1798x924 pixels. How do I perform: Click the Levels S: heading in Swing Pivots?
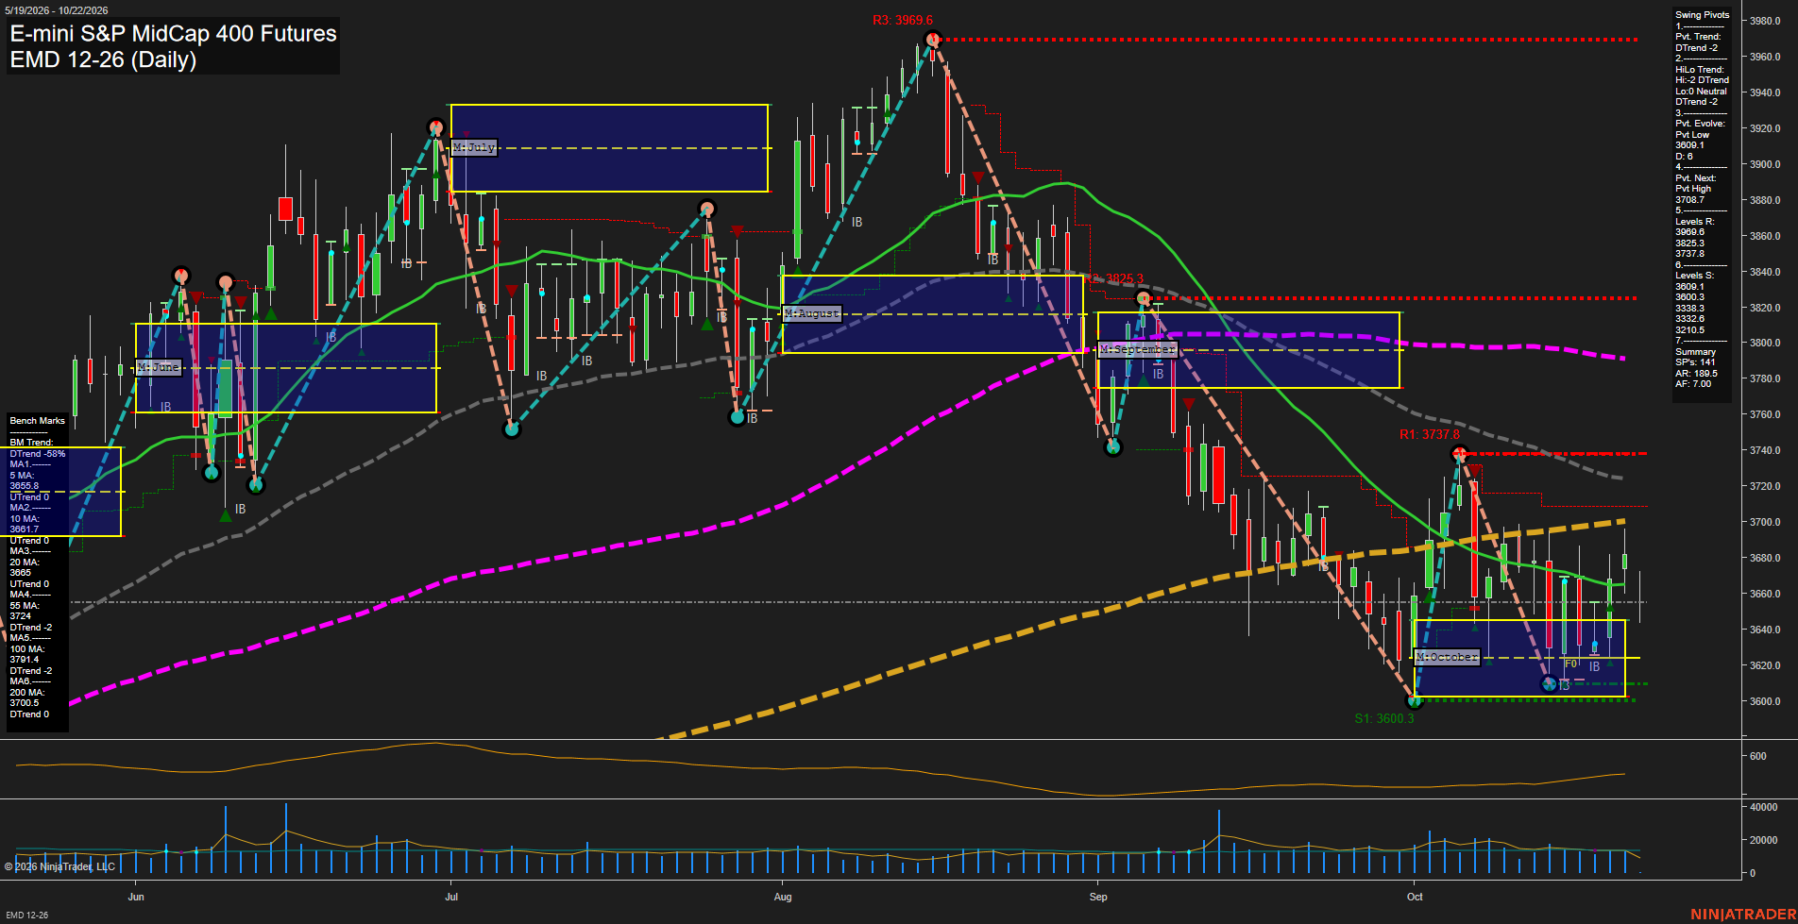(1696, 276)
